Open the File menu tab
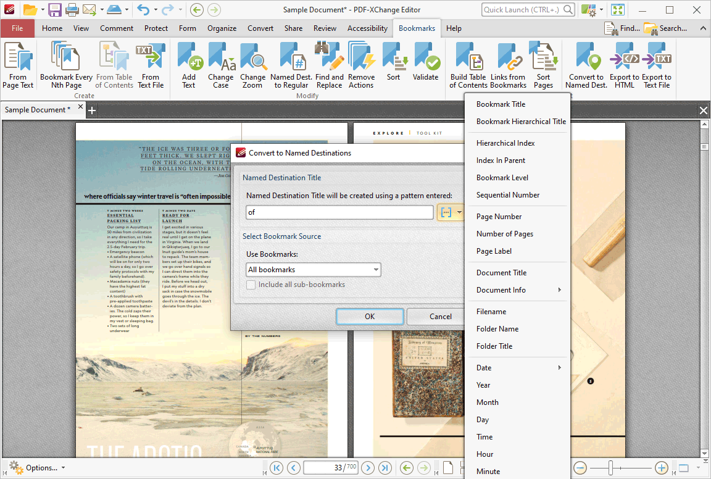 point(17,28)
